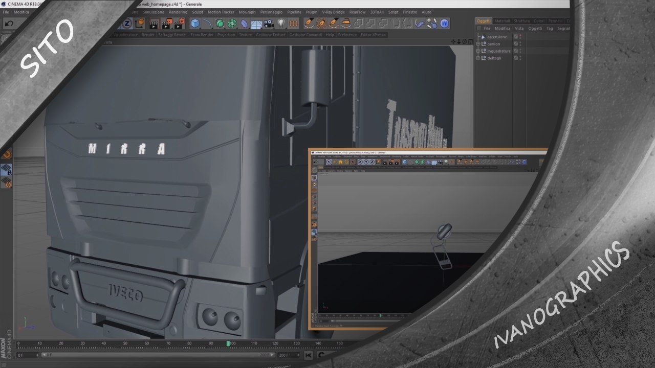Viewport: 655px width, 368px height.
Task: Toggle the layer box for inquadrature
Action: 516,51
